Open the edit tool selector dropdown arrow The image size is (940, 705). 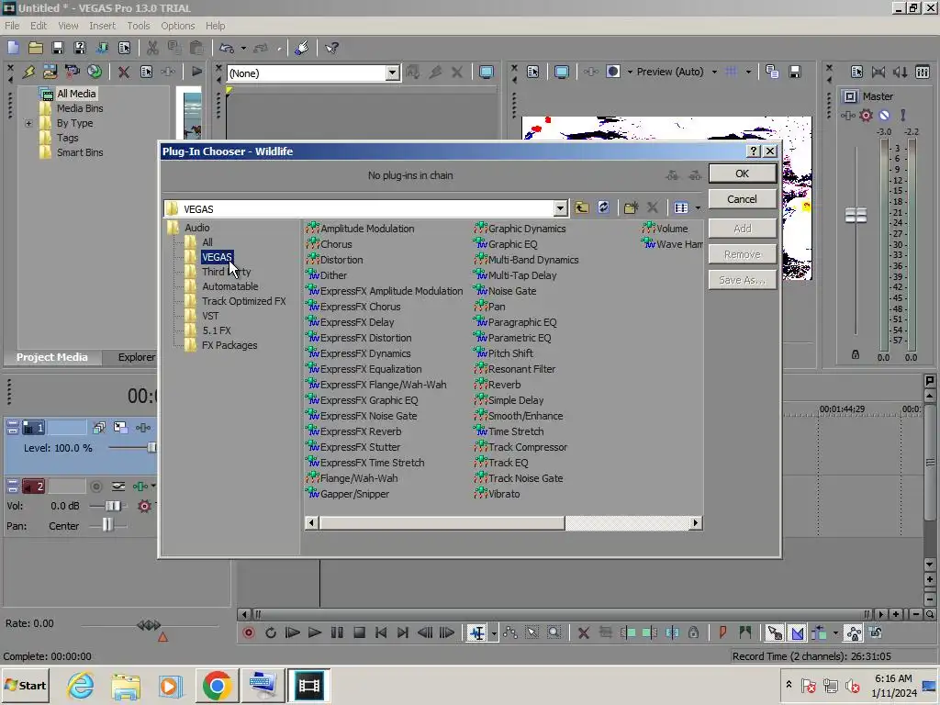[494, 633]
